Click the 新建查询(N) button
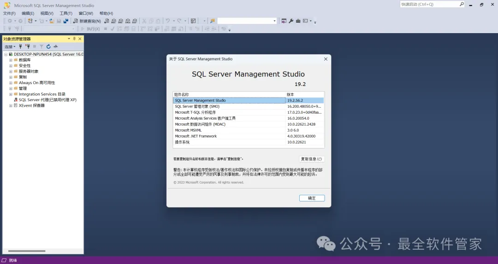 click(87, 21)
